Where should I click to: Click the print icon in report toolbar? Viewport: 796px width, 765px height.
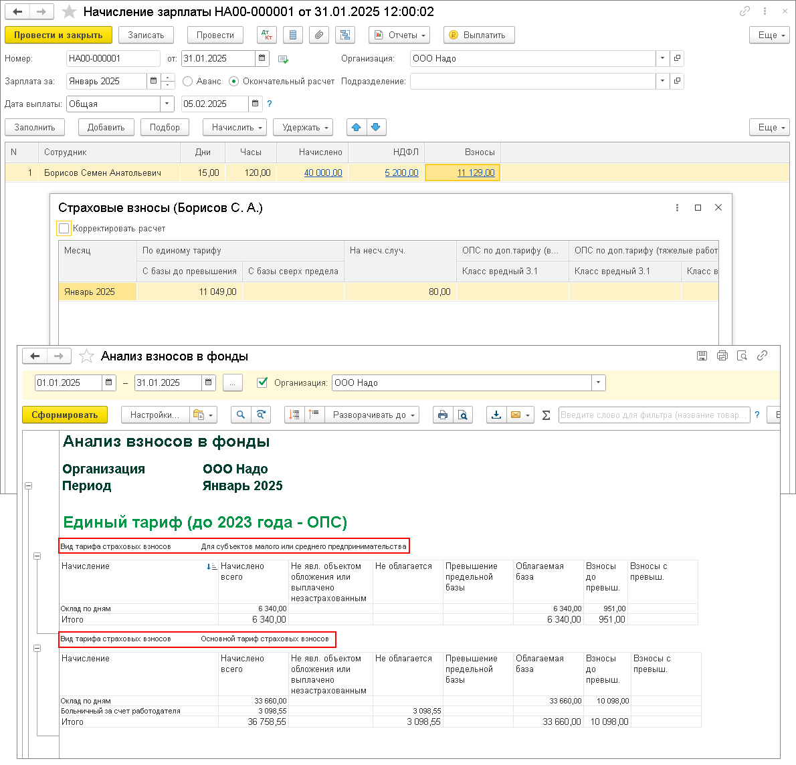(442, 415)
